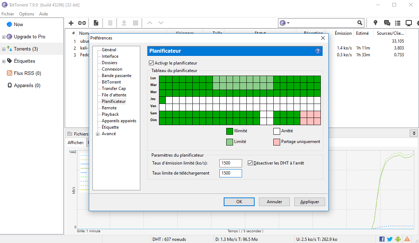Screen dimensions: 419x243
Task: Click the Remove torrent trash icon
Action: click(110, 23)
